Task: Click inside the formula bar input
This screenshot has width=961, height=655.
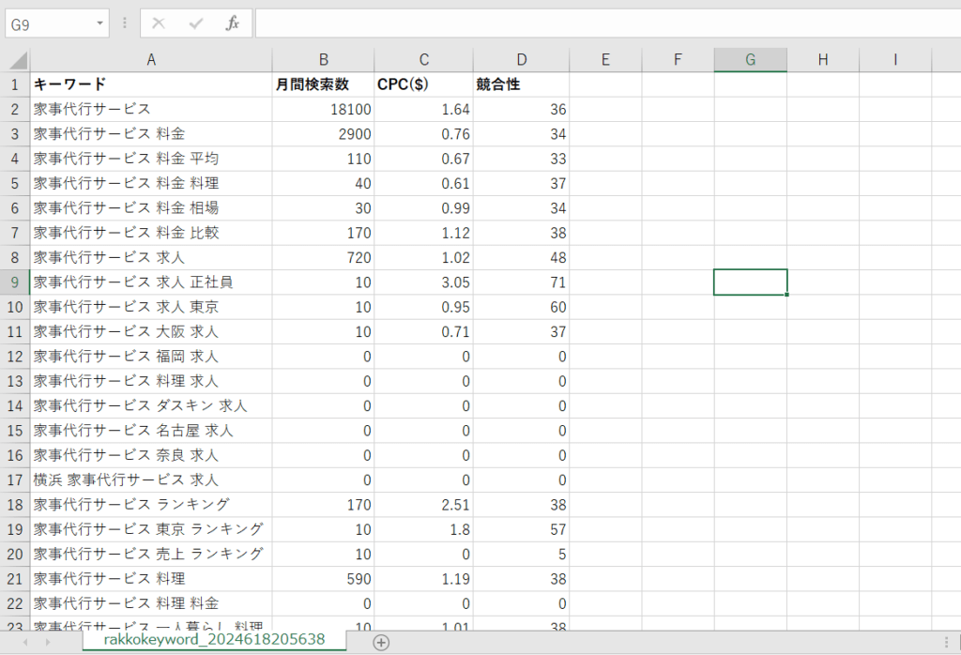Action: [x=601, y=23]
